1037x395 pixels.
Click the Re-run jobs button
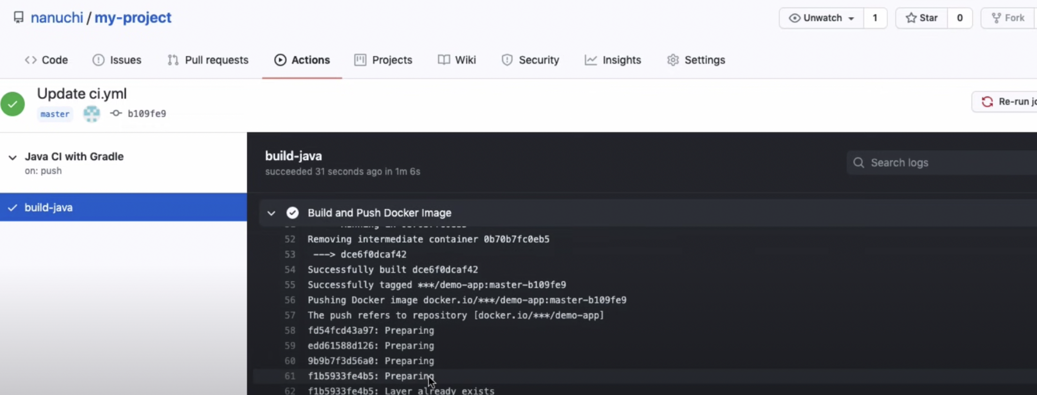coord(1005,101)
